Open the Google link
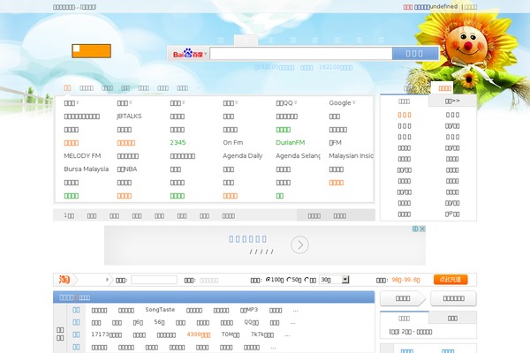The image size is (530, 353). tap(340, 102)
